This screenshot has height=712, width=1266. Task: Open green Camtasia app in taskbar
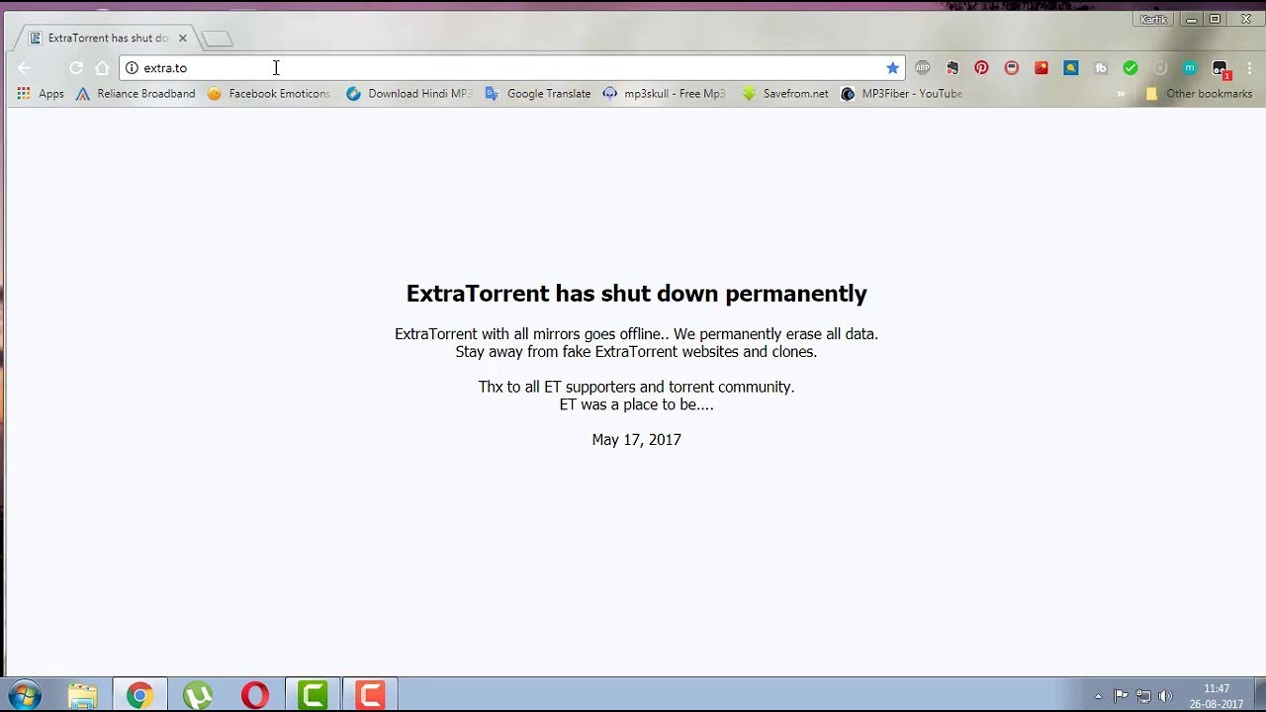click(313, 695)
